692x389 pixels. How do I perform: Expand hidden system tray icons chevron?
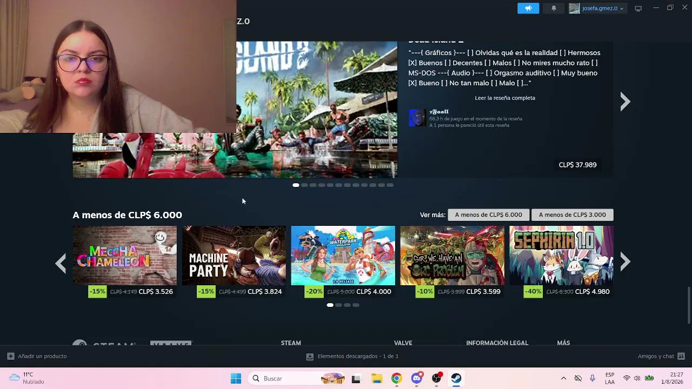click(563, 378)
